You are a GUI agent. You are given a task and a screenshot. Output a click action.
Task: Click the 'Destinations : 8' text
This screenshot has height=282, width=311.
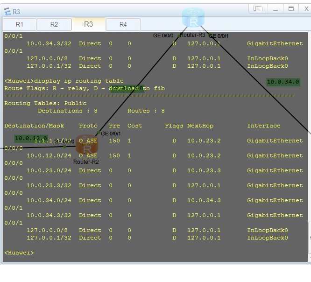point(68,111)
